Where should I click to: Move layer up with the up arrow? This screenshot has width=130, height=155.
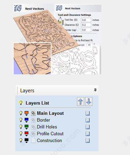click(80, 102)
